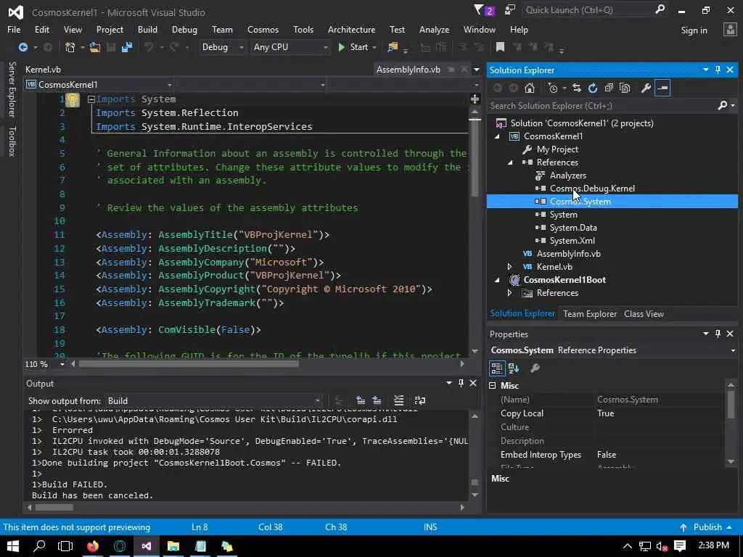
Task: Click the Search Solution Explorer field
Action: coord(602,106)
